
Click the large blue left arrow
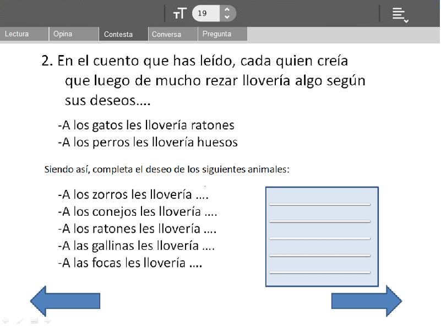click(x=64, y=301)
